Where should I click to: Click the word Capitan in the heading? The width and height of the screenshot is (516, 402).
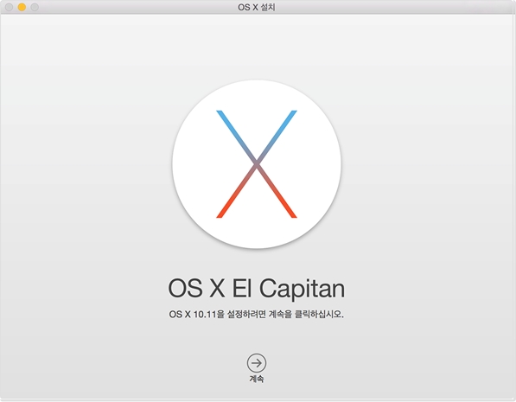pyautogui.click(x=303, y=289)
